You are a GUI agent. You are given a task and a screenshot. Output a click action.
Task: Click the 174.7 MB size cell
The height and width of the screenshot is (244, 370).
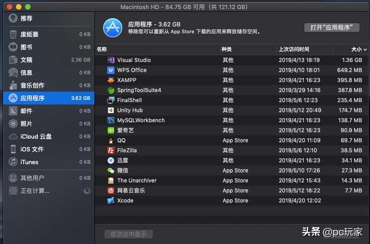tap(350, 110)
